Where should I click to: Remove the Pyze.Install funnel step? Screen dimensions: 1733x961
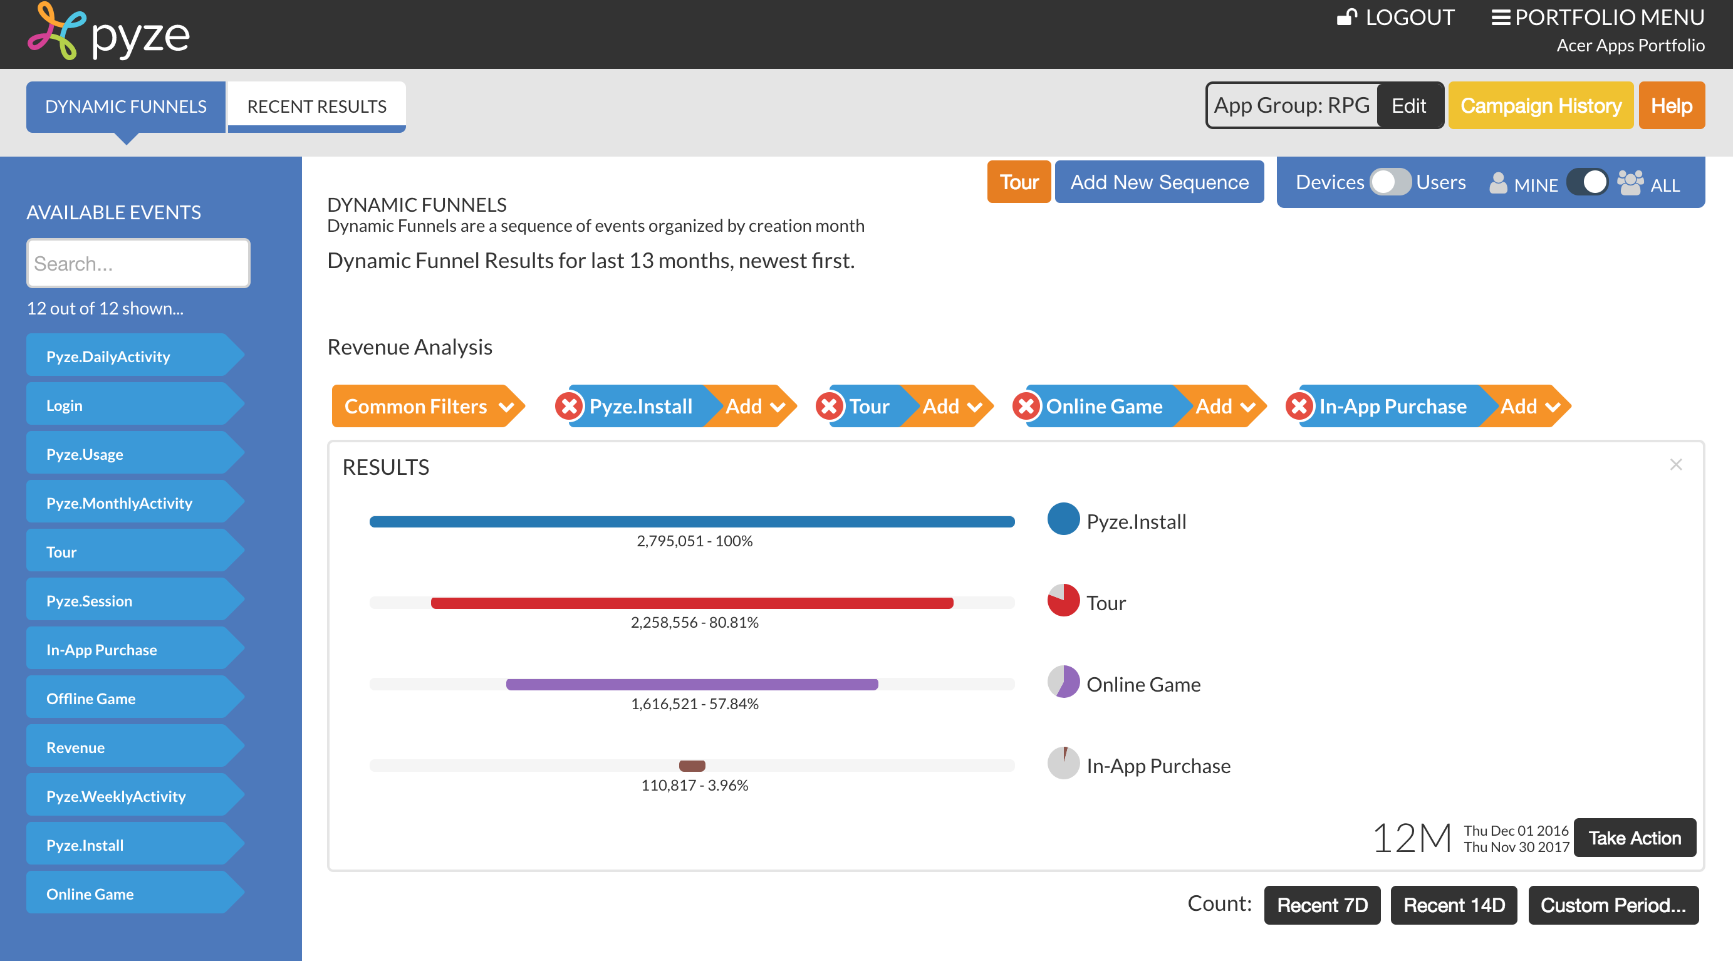[570, 406]
